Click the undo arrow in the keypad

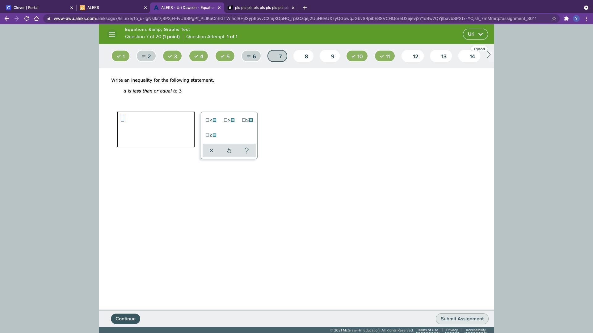[x=229, y=151]
